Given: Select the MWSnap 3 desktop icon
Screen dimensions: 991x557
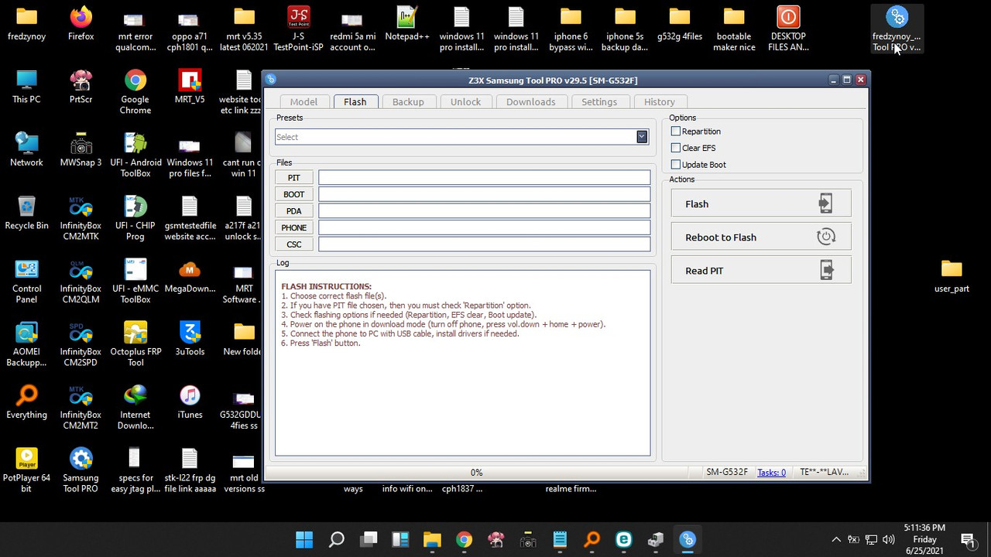Looking at the screenshot, I should (81, 150).
